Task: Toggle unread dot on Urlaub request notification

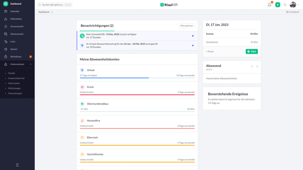Action: [193, 45]
